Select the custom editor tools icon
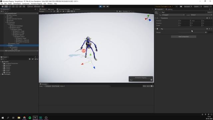The width and height of the screenshot is (213, 120). point(24,7)
